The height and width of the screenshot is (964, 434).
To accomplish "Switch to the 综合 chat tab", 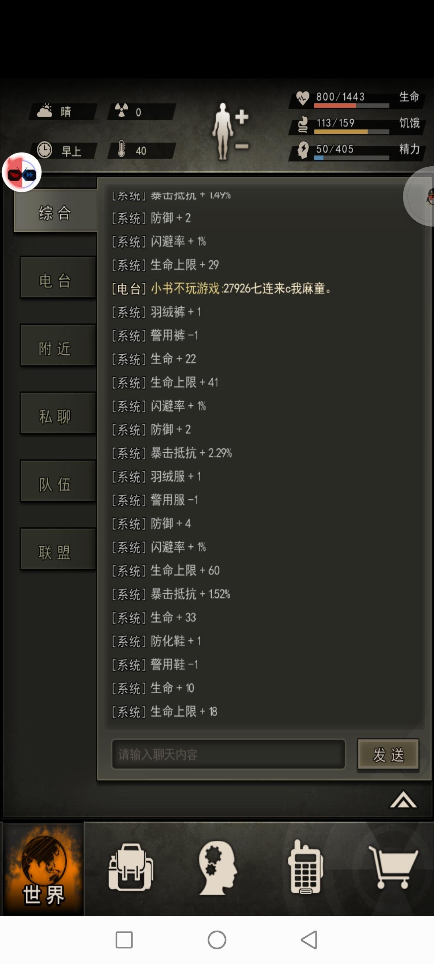I will [55, 212].
